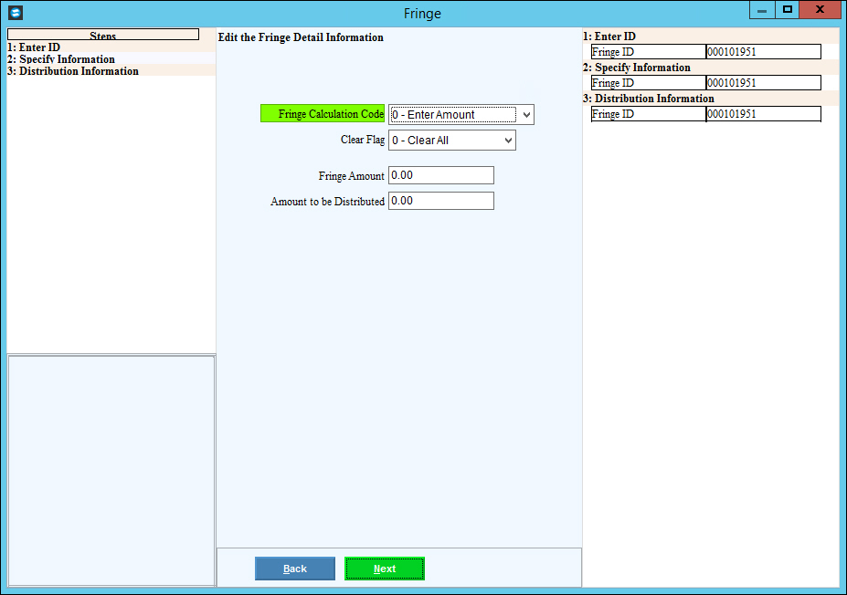Click Fringe ID label under 2: Specify Information

click(648, 82)
